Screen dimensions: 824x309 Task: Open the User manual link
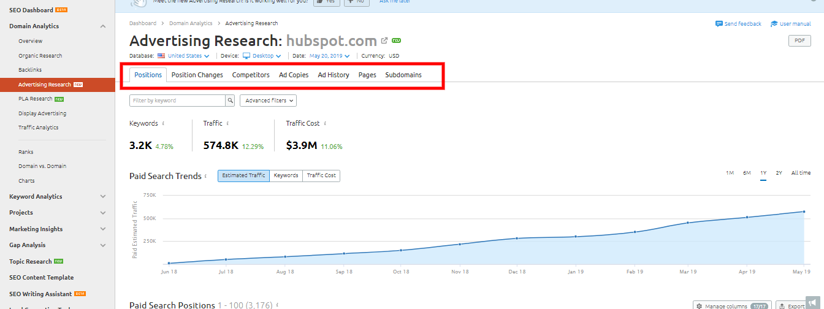tap(795, 23)
